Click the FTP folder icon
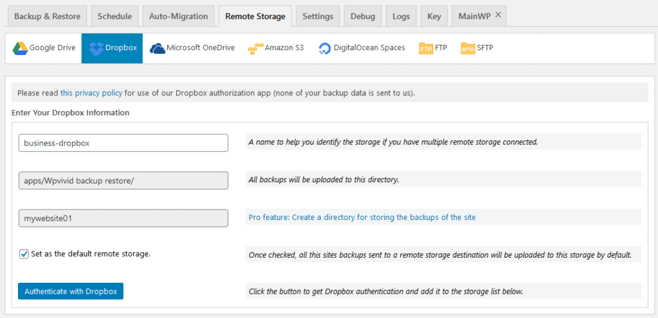 (x=425, y=49)
